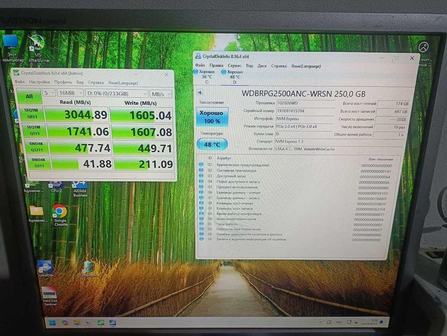
Task: Open Вид menu in CrystalDiskMark
Action: click(x=80, y=82)
